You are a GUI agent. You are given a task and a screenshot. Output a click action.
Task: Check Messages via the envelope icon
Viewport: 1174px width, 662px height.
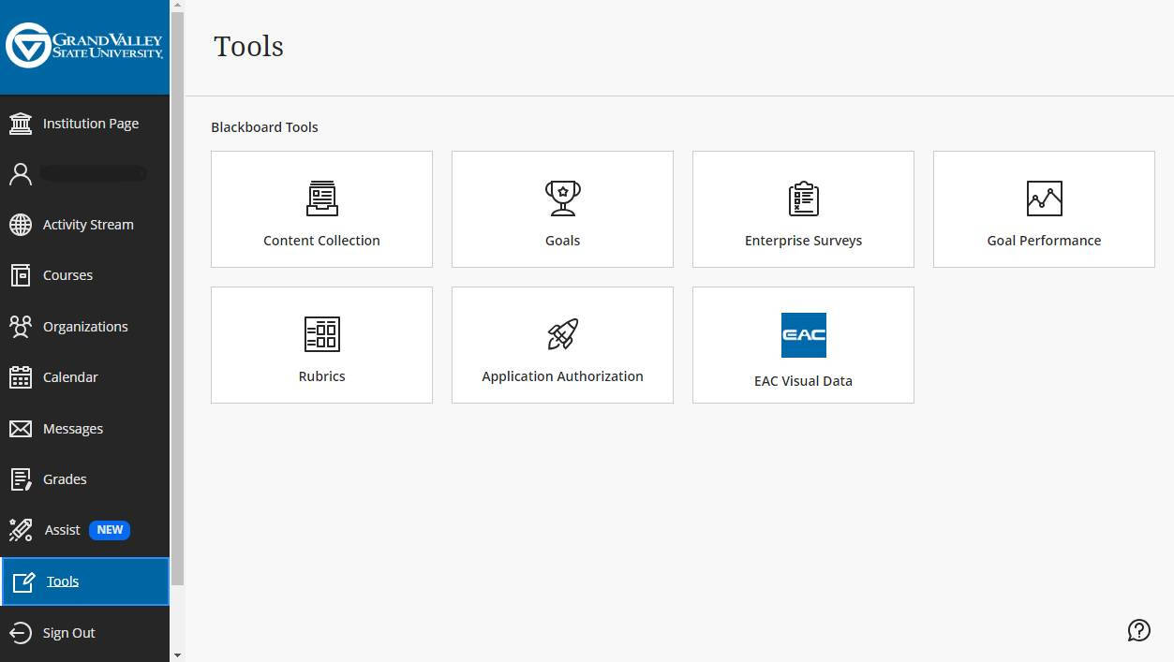[72, 428]
